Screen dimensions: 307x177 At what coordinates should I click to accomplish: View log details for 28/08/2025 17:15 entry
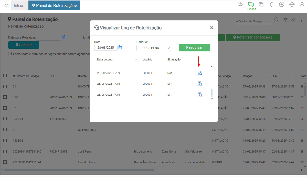pyautogui.click(x=200, y=84)
